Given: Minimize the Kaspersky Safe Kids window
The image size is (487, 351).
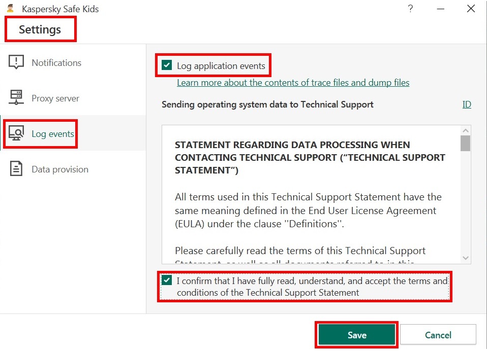Looking at the screenshot, I should pyautogui.click(x=440, y=9).
